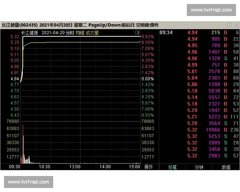
Task: Click the 操作 button below chart
Action: coord(148,167)
